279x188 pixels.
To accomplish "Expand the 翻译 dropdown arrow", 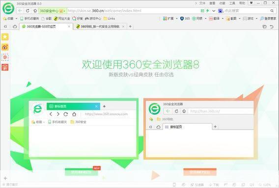I will pos(223,19).
